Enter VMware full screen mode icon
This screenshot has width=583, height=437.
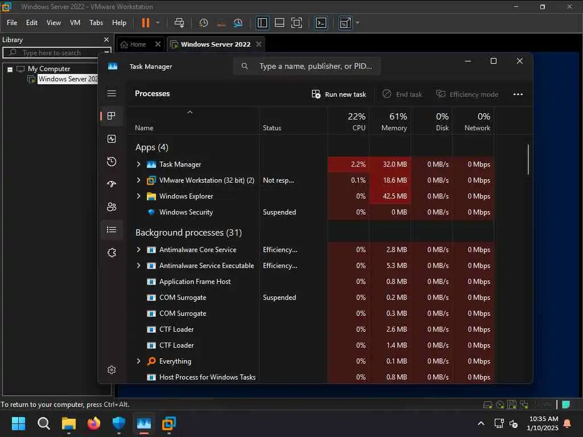coord(297,23)
